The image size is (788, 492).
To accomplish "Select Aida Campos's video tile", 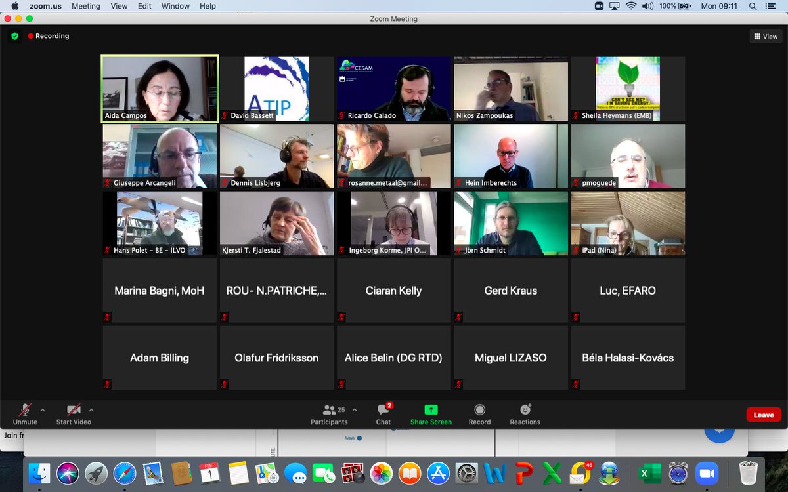I will point(160,89).
